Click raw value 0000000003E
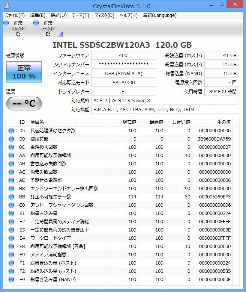 click(215, 230)
